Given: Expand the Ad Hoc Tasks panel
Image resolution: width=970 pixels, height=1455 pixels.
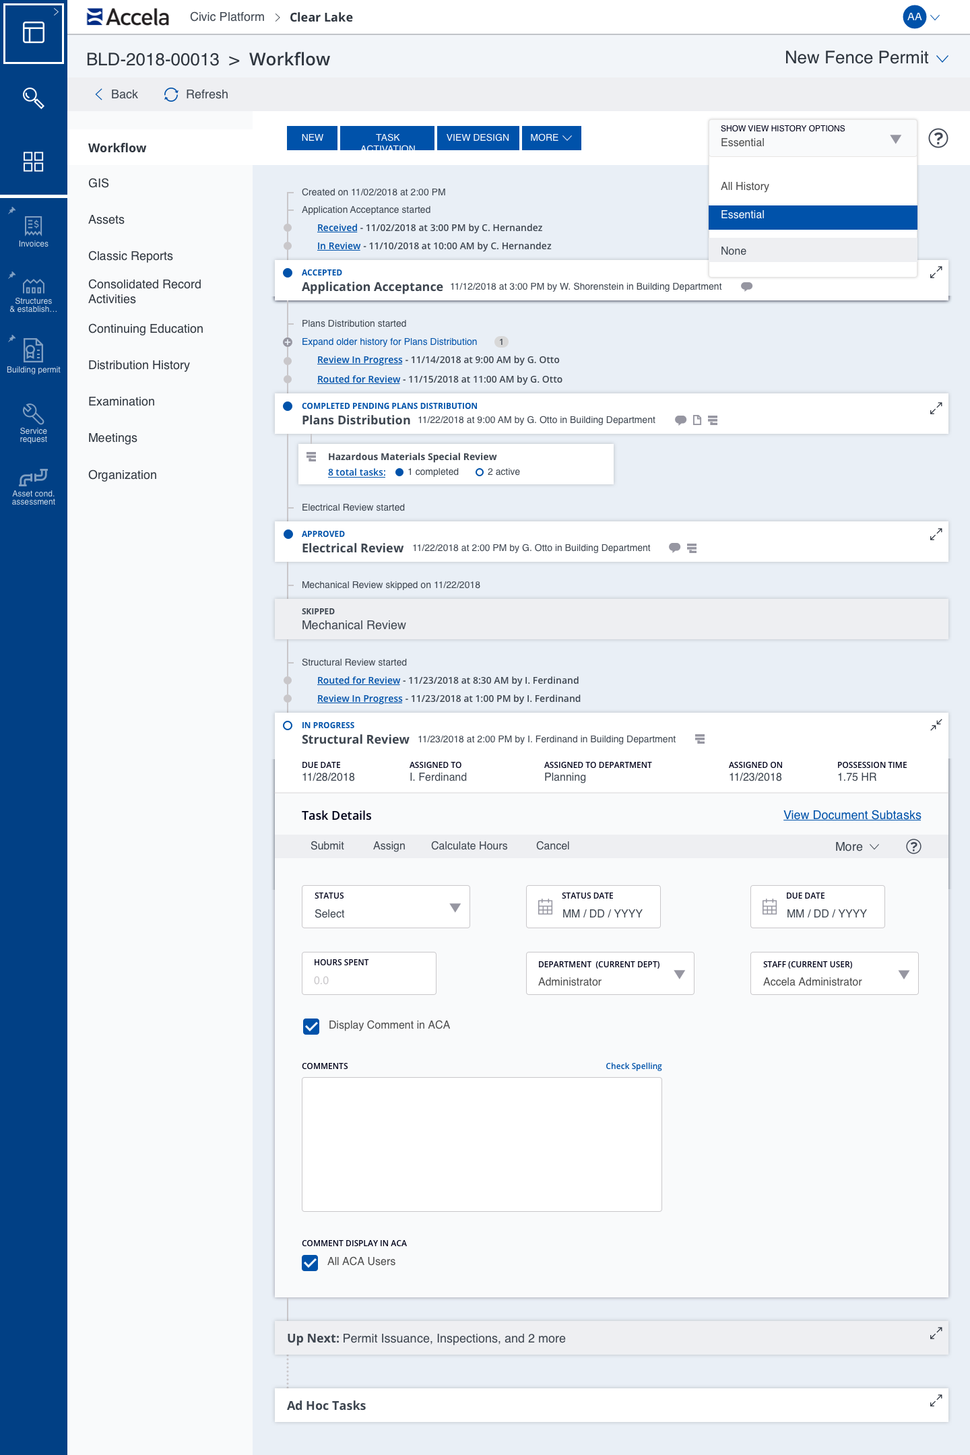Looking at the screenshot, I should [x=936, y=1400].
